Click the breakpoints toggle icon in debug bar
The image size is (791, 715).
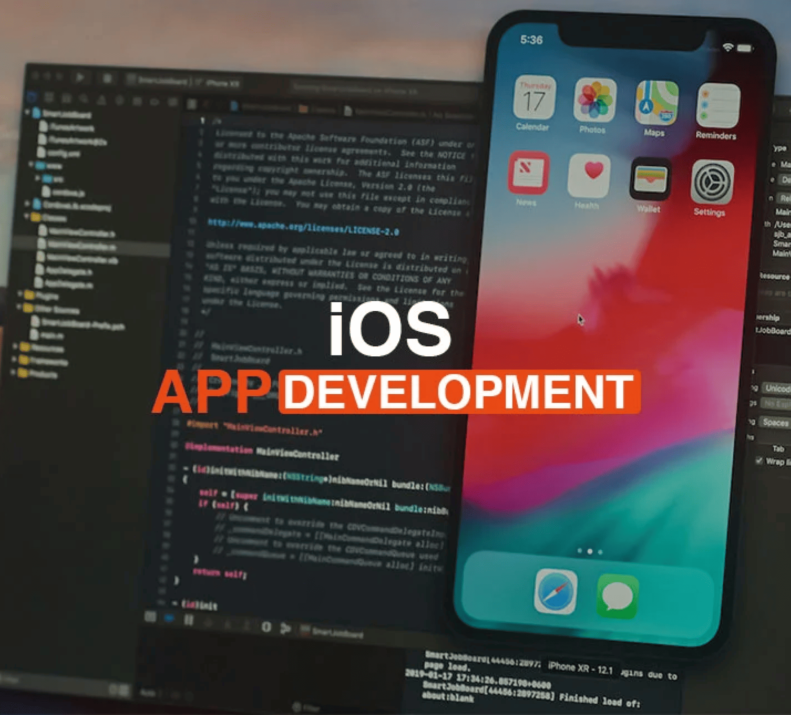(x=169, y=618)
